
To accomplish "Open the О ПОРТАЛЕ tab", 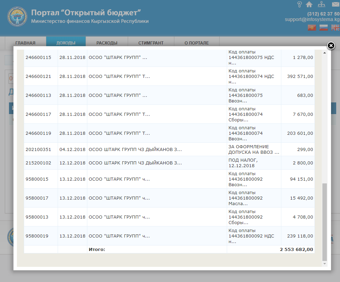I will pyautogui.click(x=196, y=43).
